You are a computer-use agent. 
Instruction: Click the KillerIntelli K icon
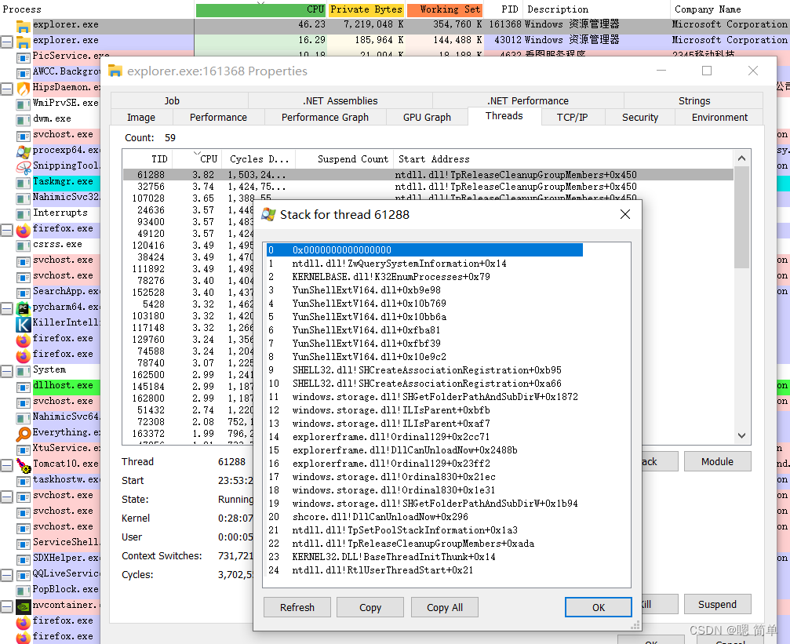coord(24,323)
